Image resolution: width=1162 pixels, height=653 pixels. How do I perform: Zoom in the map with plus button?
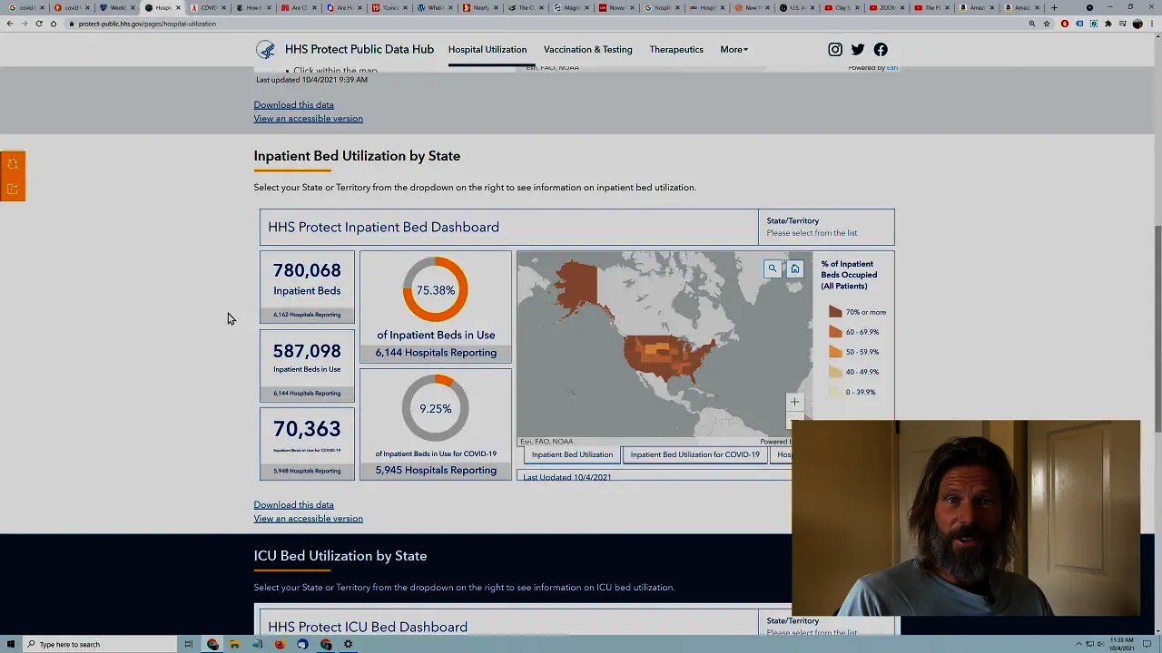click(794, 402)
